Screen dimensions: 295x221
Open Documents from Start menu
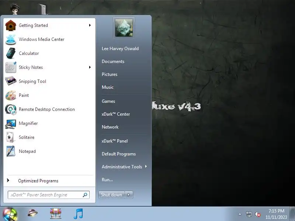point(113,62)
